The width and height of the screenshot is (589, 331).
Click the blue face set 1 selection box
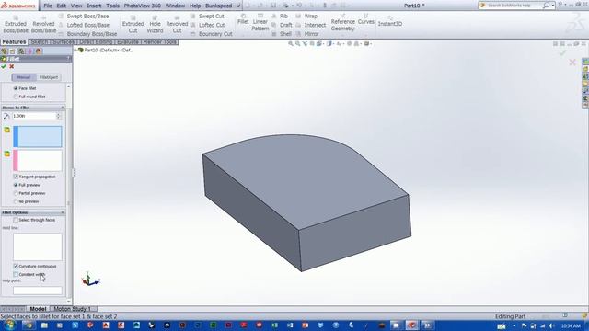pyautogui.click(x=38, y=137)
